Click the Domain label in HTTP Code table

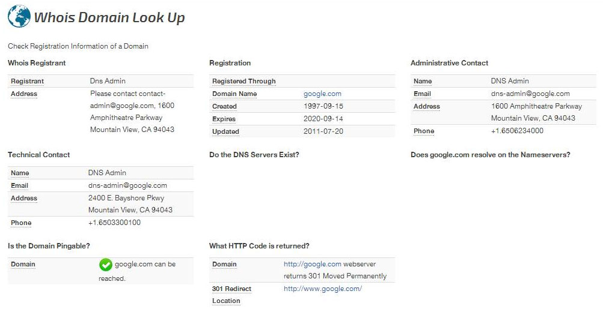click(224, 264)
